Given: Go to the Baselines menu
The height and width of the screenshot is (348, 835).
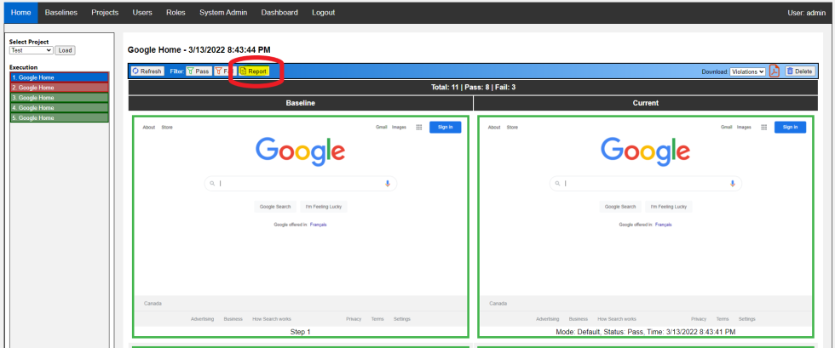Looking at the screenshot, I should click(60, 13).
